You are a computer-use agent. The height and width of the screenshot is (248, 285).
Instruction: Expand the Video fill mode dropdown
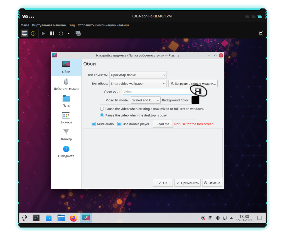[146, 100]
